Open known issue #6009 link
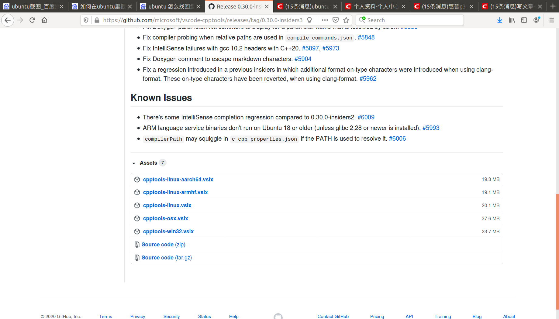Screen dimensions: 559x319 (366, 117)
